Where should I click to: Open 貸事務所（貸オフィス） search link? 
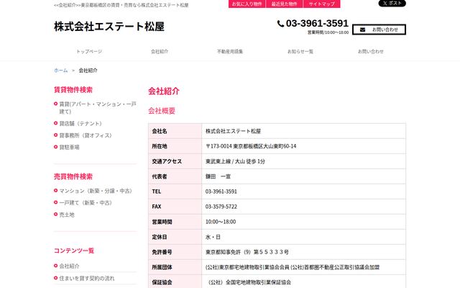tap(86, 135)
